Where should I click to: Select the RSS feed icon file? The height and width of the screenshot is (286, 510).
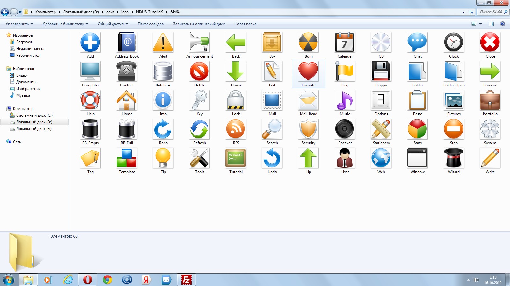click(236, 132)
